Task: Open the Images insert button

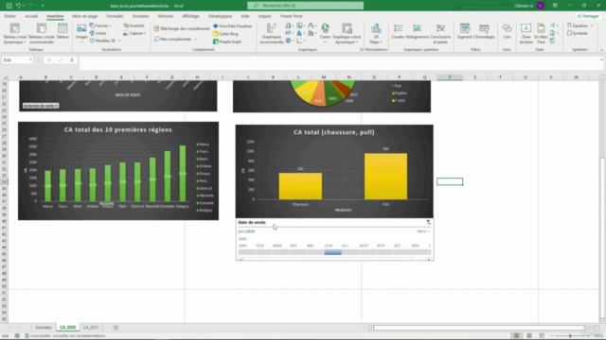Action: point(81,32)
